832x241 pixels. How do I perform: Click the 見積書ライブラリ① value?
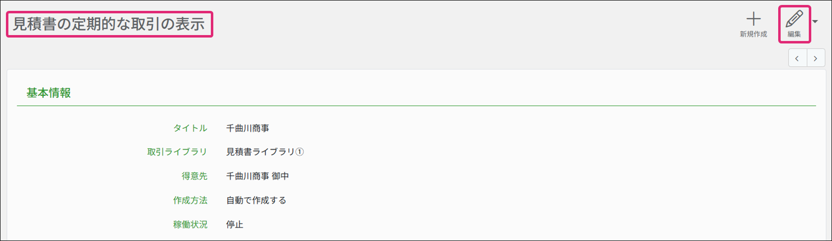265,152
